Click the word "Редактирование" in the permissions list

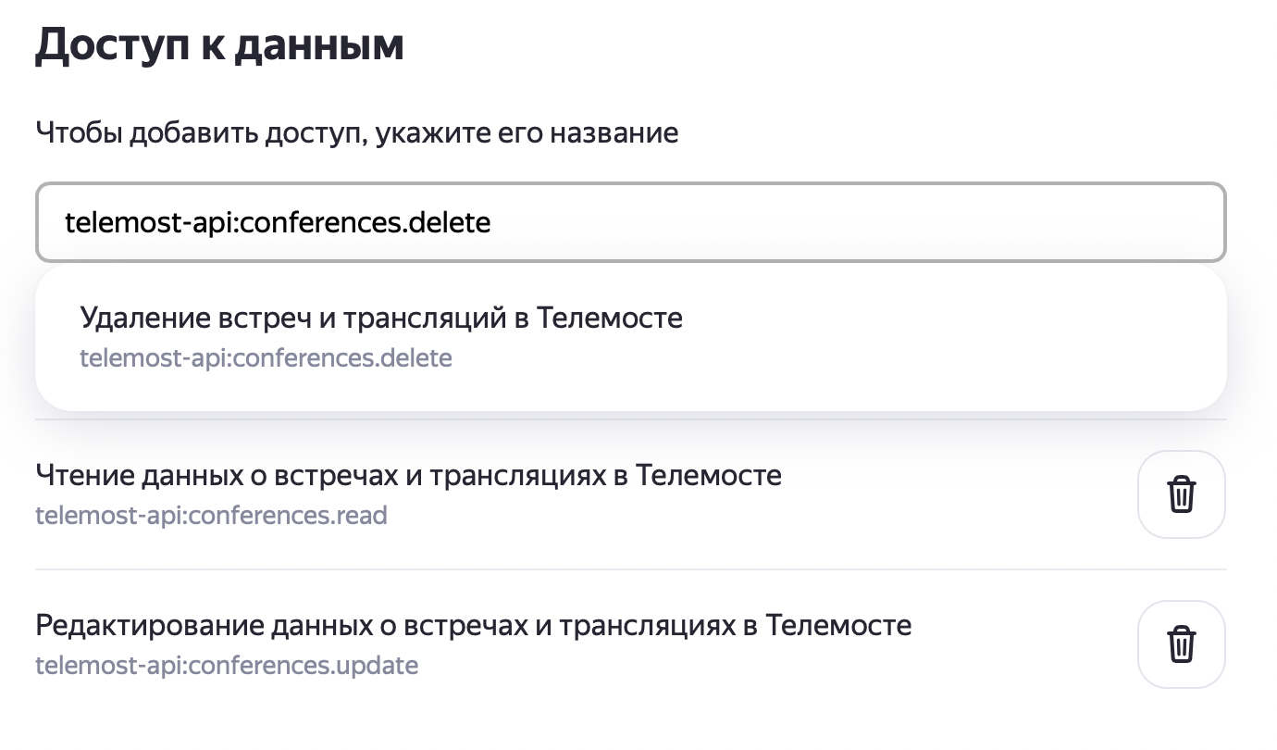point(150,626)
